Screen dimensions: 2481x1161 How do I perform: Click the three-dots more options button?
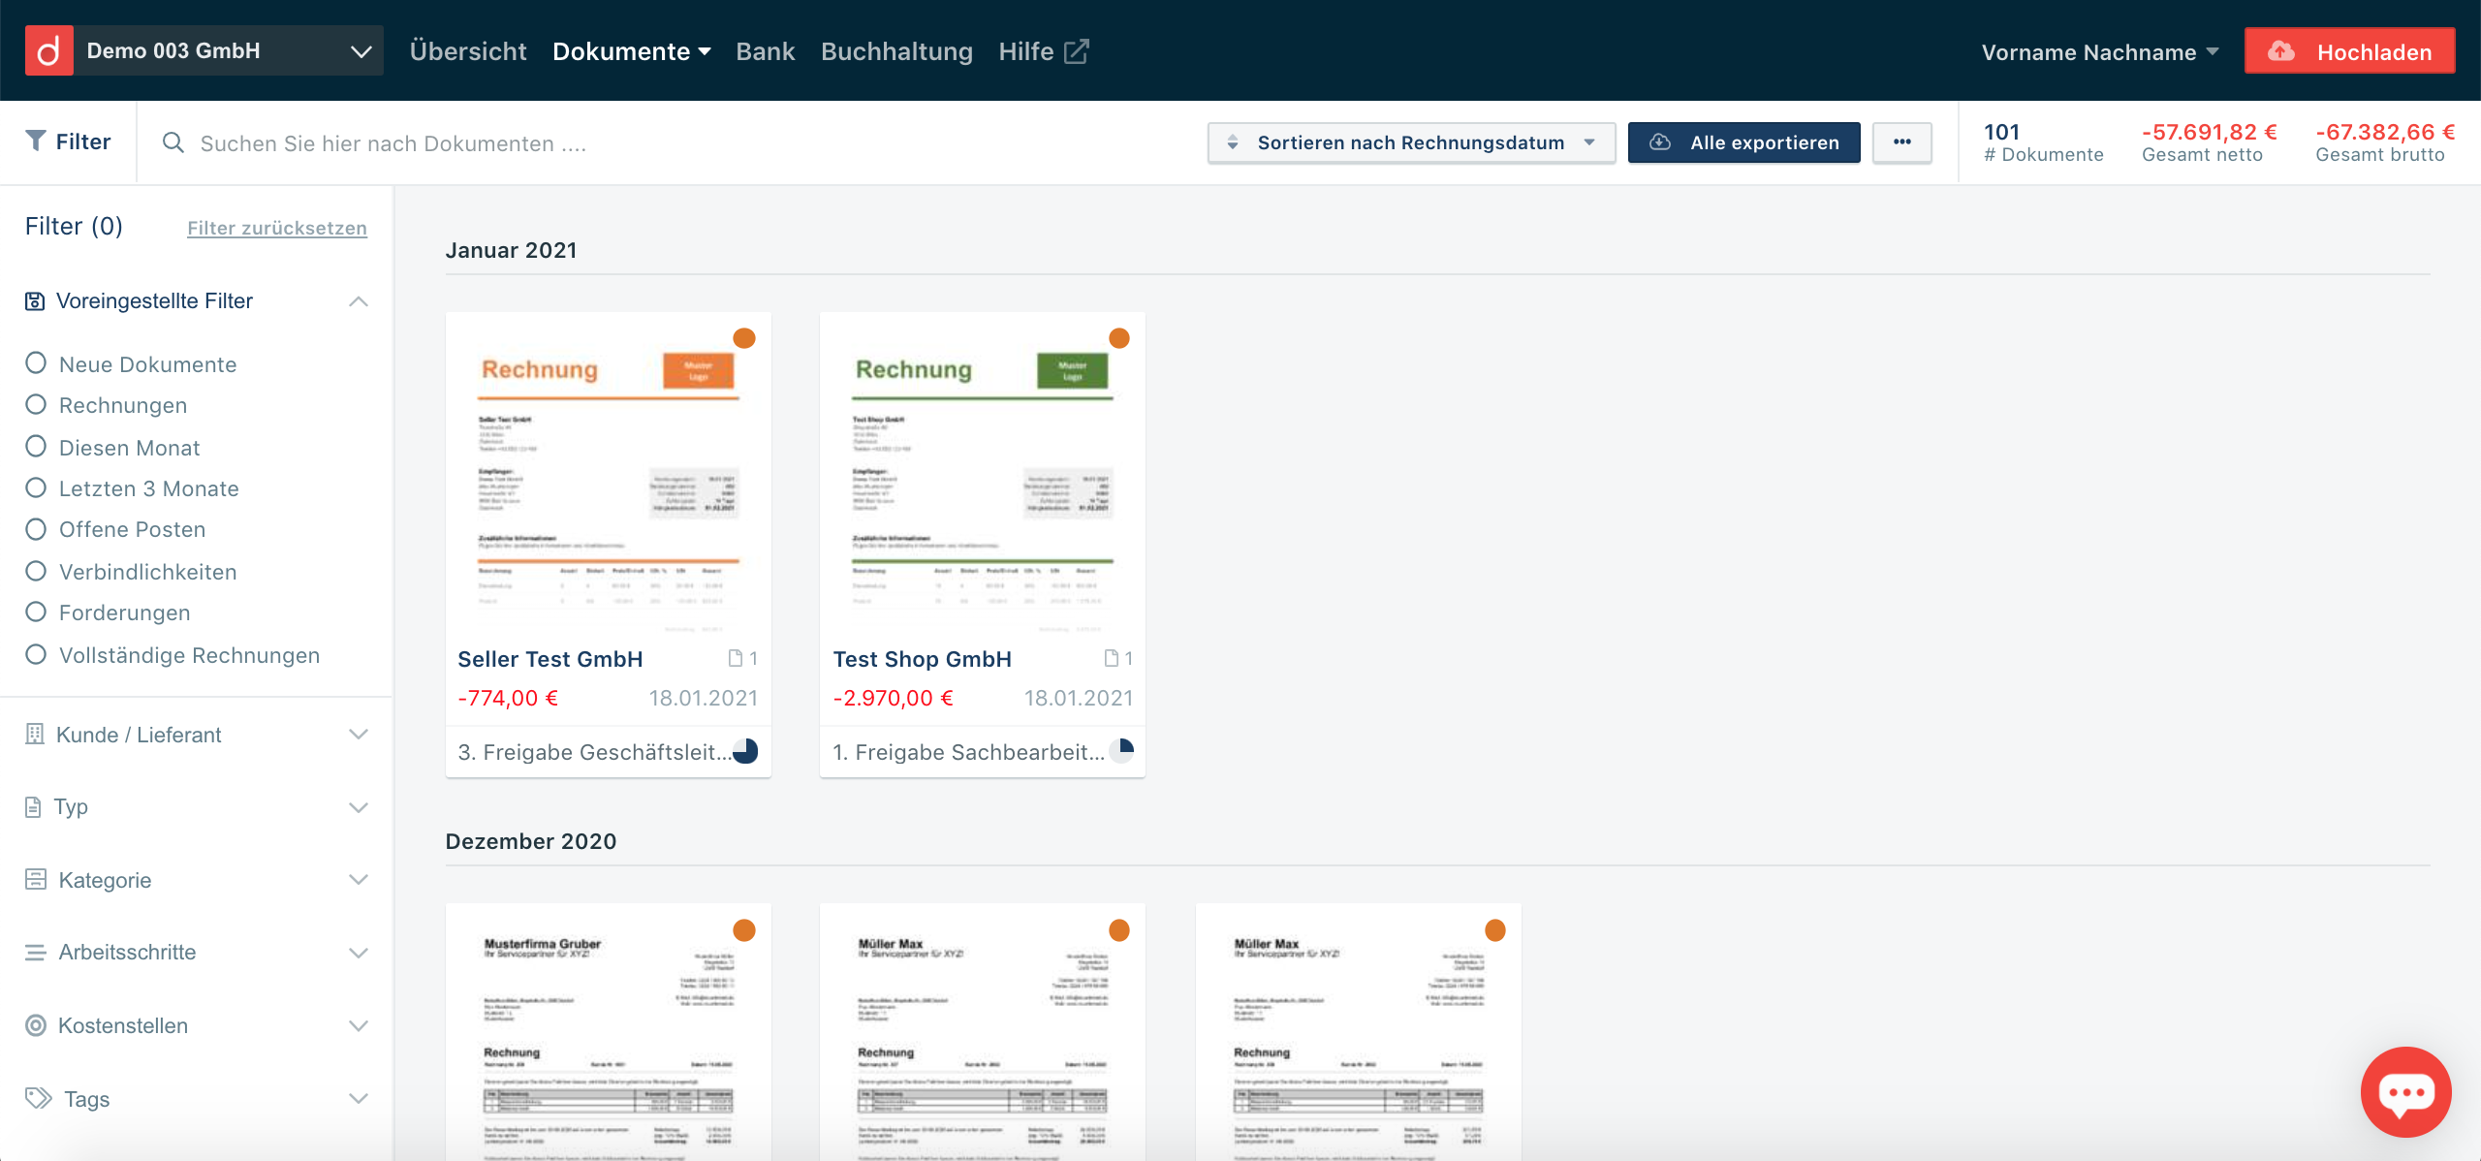[x=1901, y=142]
